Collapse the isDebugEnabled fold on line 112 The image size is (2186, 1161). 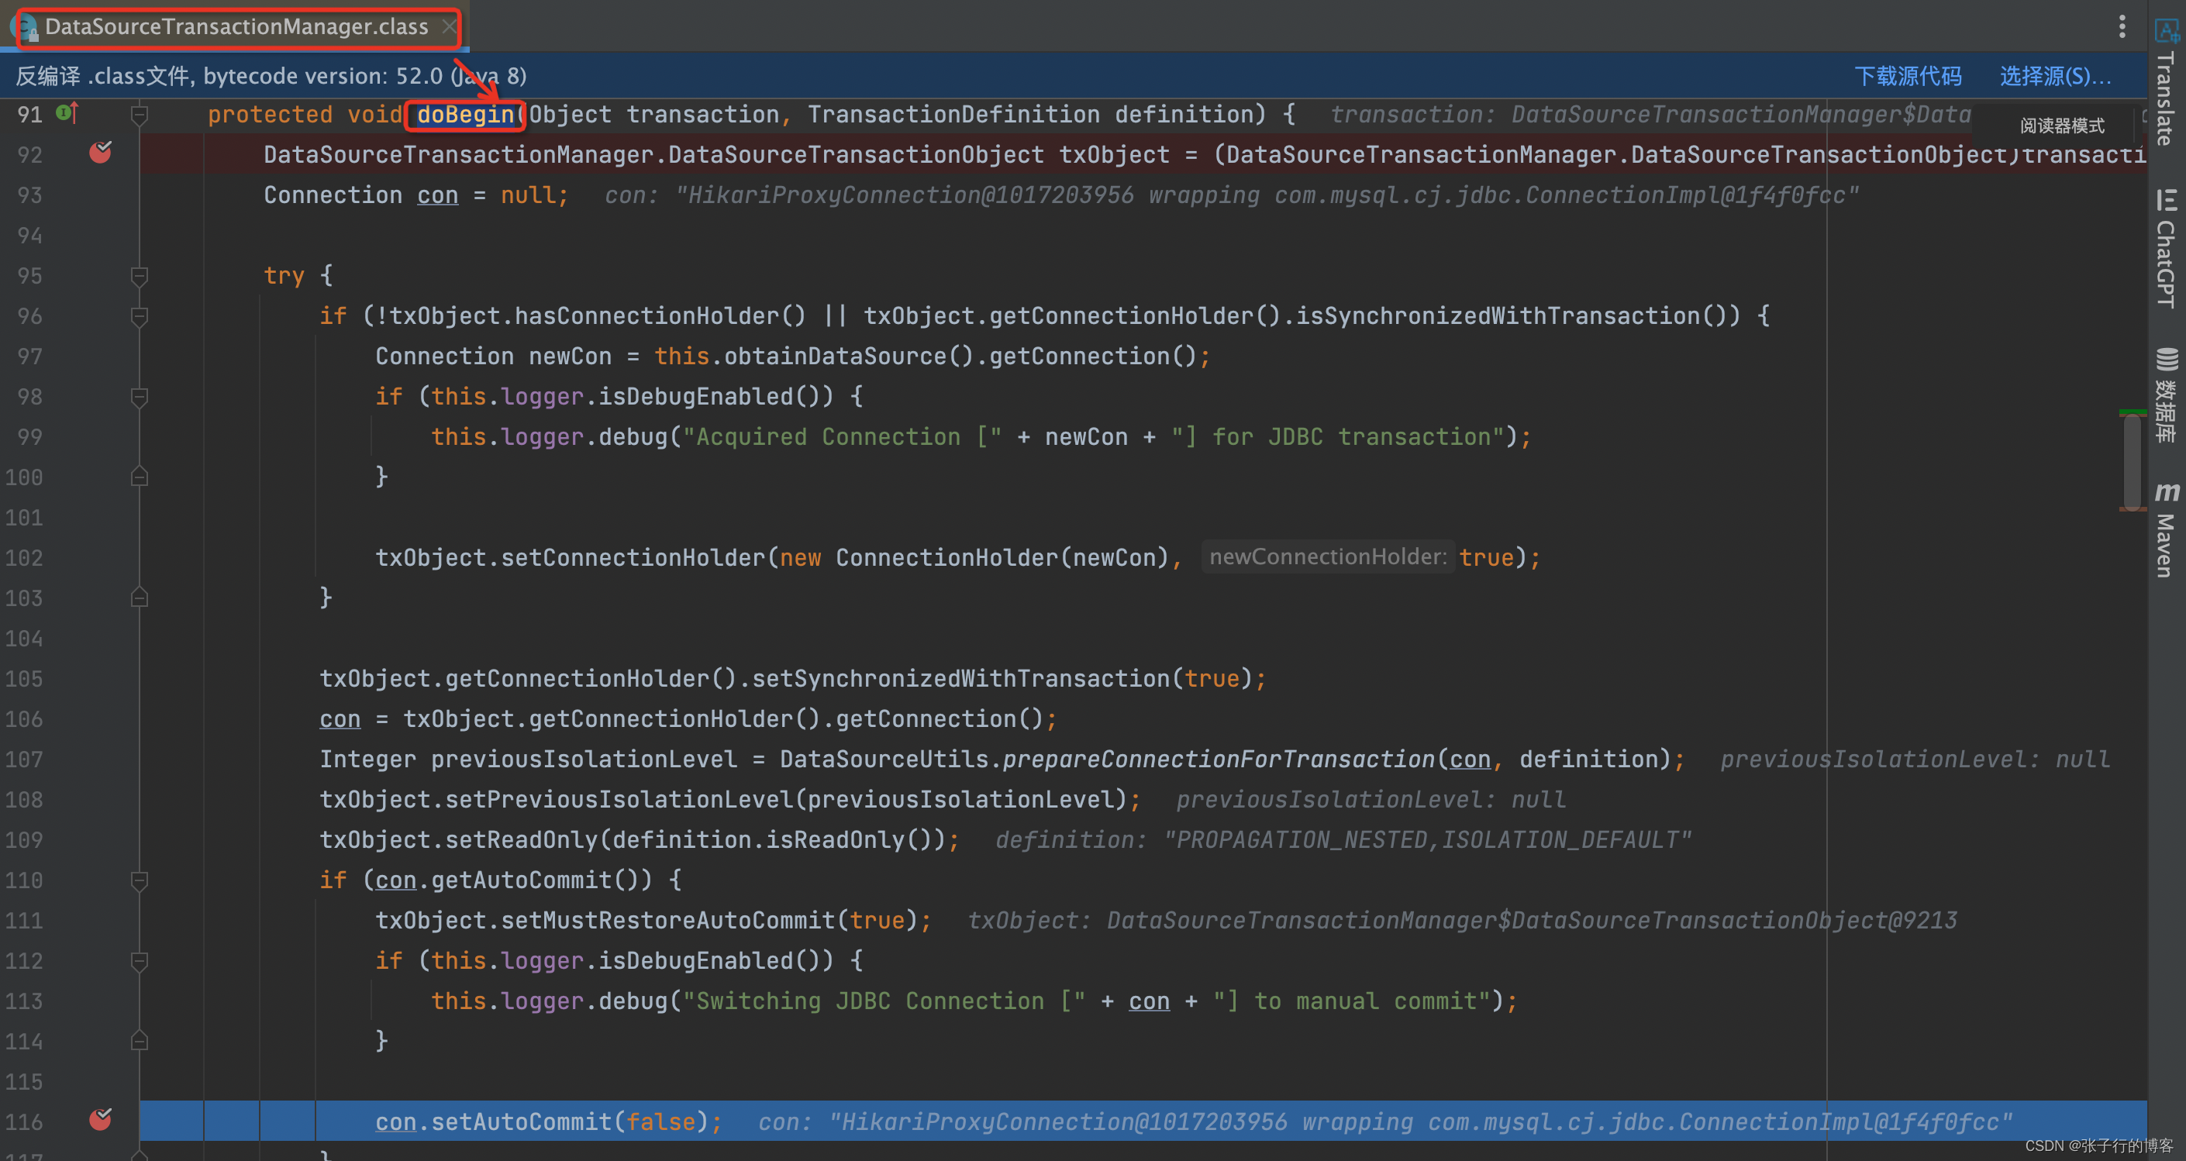coord(140,961)
